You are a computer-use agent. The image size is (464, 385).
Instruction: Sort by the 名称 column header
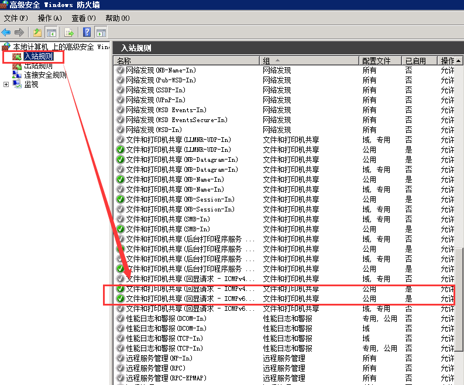[x=187, y=61]
